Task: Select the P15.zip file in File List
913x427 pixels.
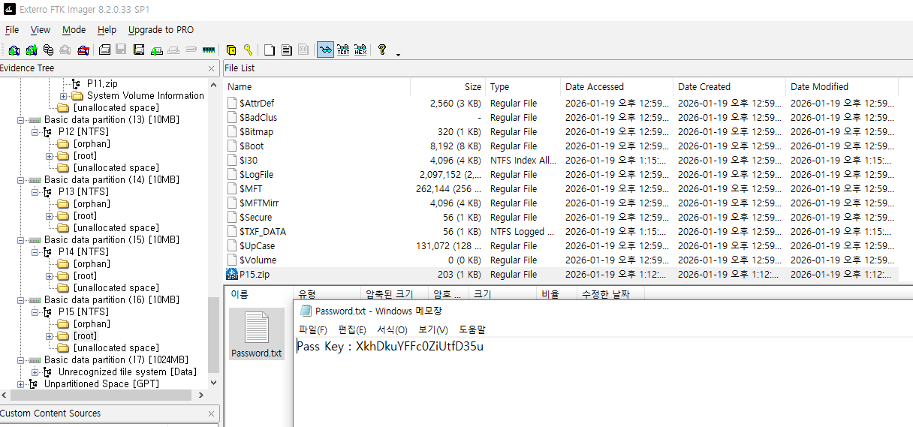Action: pyautogui.click(x=255, y=275)
